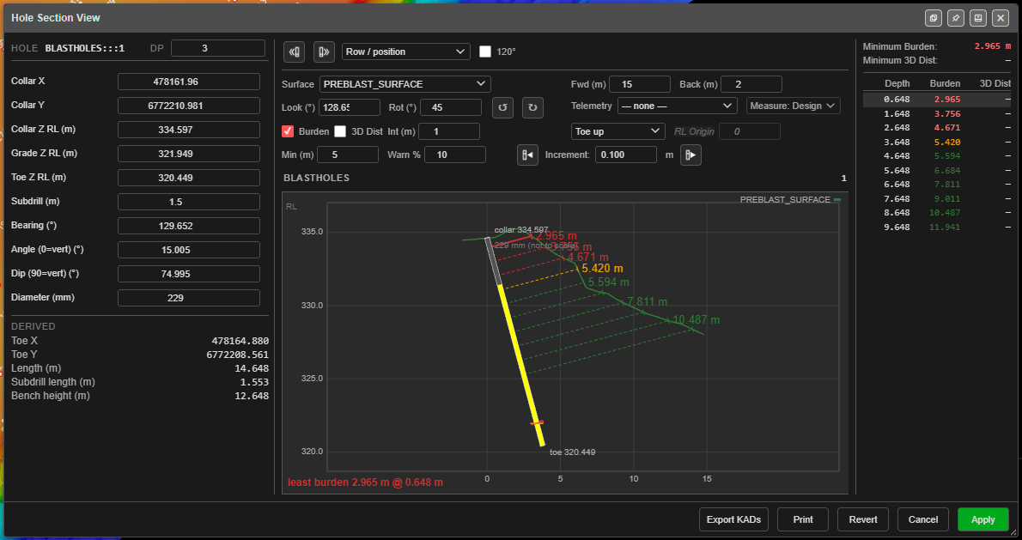Click the Collar X input field
The width and height of the screenshot is (1022, 540).
[x=189, y=82]
